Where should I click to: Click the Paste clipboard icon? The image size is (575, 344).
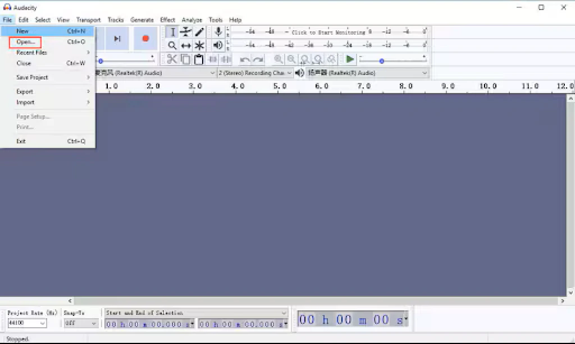(198, 59)
